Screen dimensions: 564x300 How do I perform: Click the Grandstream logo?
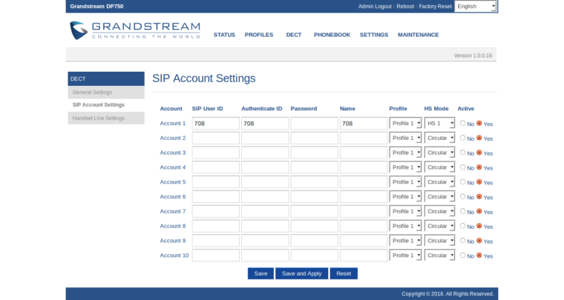pos(134,30)
